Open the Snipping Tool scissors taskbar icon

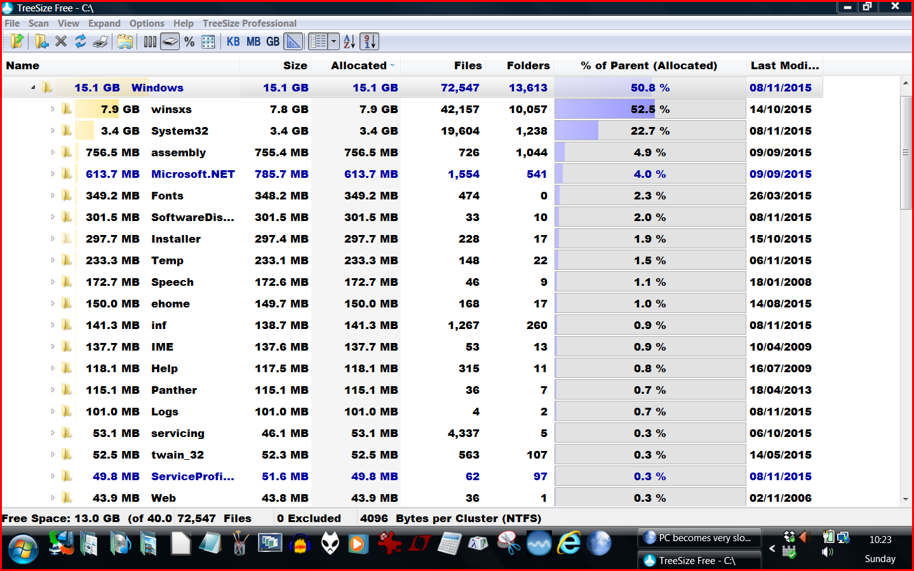(509, 544)
